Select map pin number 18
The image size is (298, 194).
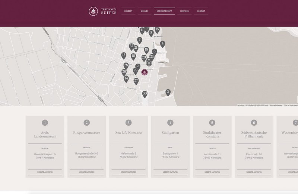coord(146,51)
